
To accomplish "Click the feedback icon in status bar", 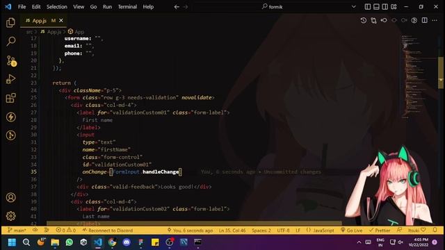I will coord(399,230).
